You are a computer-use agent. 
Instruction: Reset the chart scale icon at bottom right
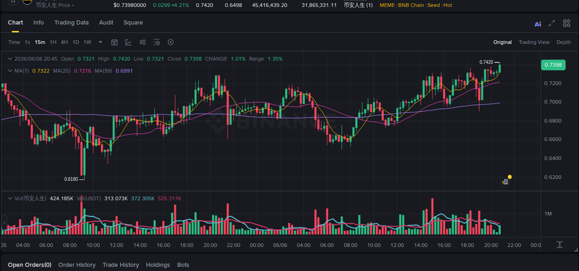tap(560, 245)
